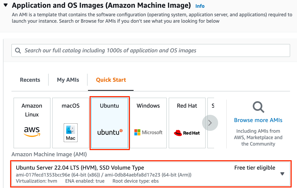The width and height of the screenshot is (297, 188).
Task: Click the AWS logo on Amazon Linux tile
Action: tap(32, 131)
